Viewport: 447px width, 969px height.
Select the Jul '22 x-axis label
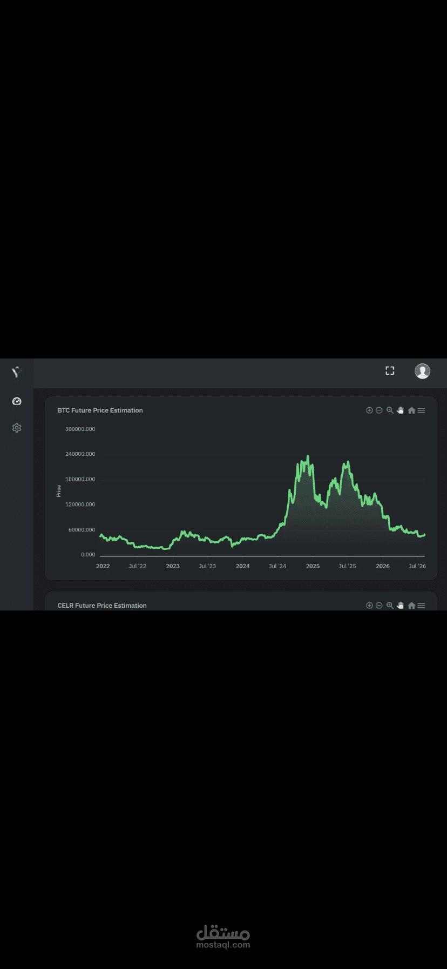click(x=138, y=566)
